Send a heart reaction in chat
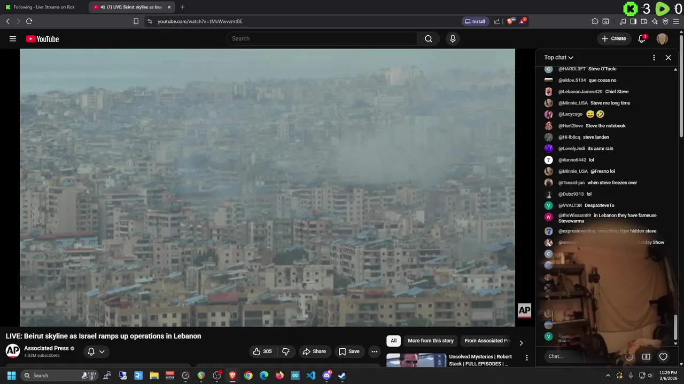The image size is (684, 384). [x=663, y=357]
